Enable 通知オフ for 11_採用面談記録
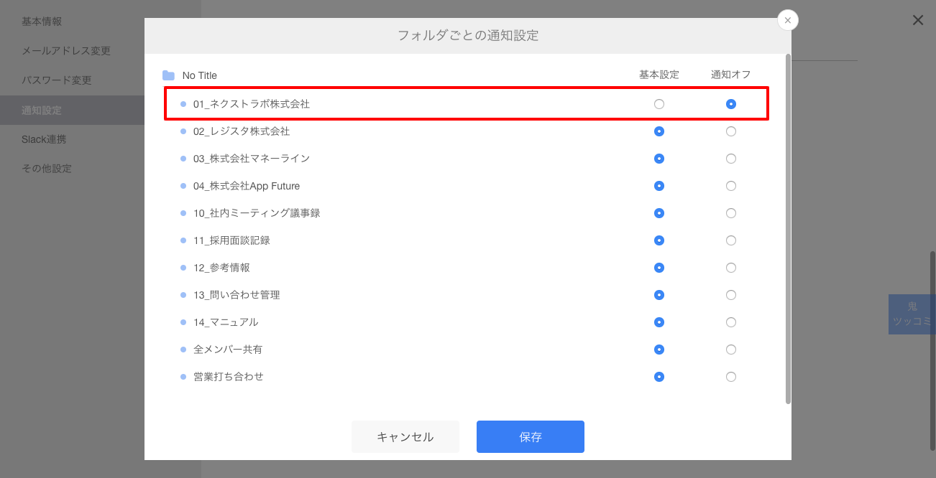The width and height of the screenshot is (936, 478). (x=731, y=240)
